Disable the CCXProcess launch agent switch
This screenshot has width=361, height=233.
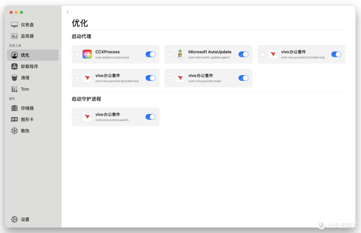[150, 54]
